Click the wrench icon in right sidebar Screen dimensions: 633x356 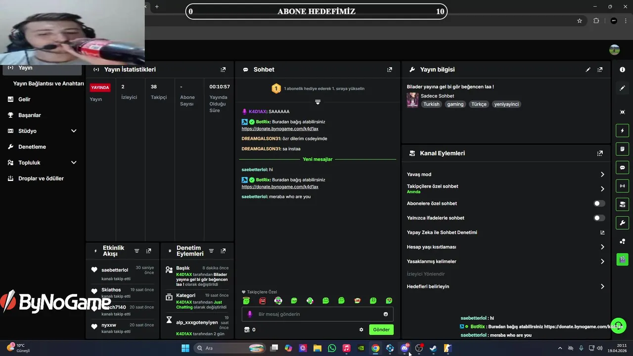(622, 222)
